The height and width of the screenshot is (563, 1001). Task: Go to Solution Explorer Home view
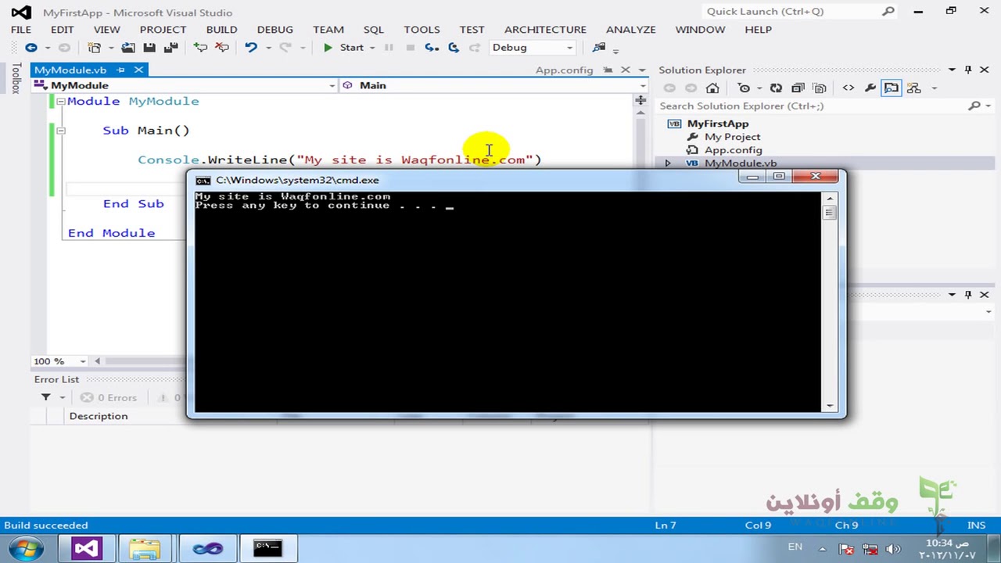[x=712, y=88]
